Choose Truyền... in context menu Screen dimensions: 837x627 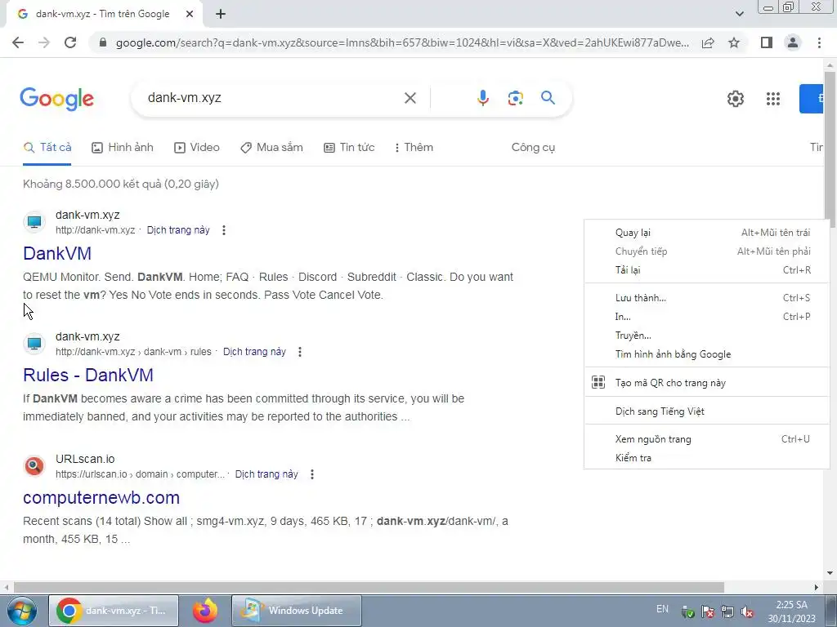[x=707, y=336]
